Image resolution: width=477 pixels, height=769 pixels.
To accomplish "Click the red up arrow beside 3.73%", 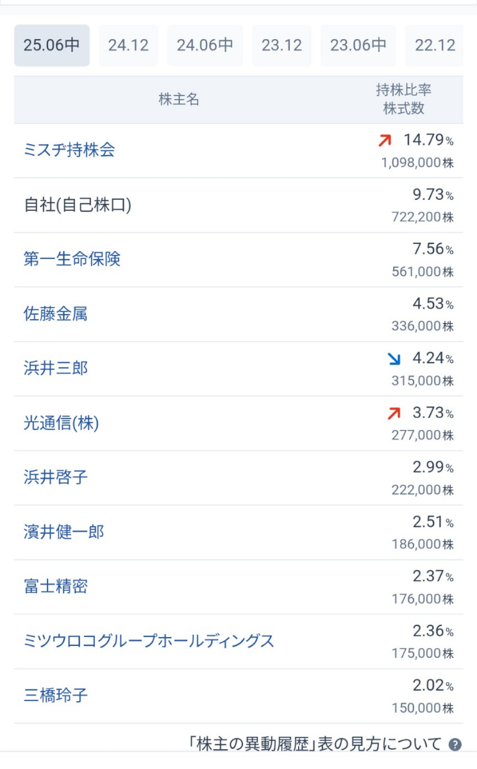I will tap(394, 413).
